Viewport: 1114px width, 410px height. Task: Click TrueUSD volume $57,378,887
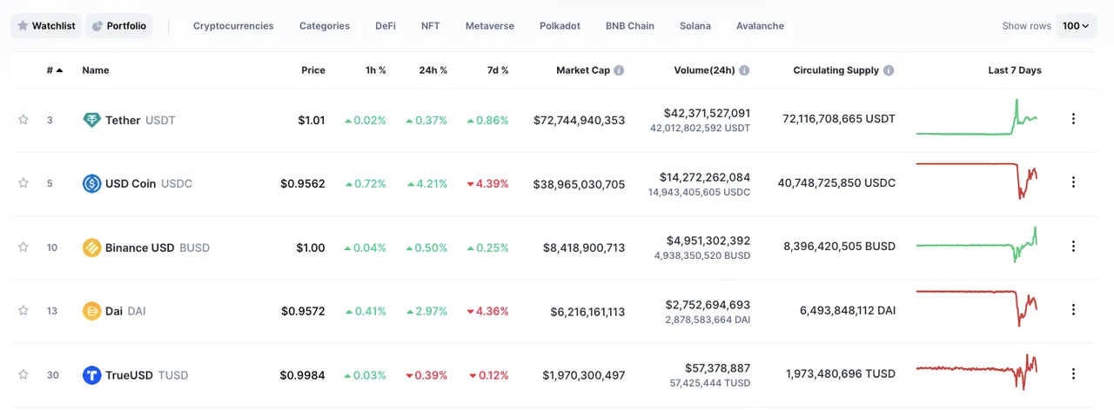point(716,368)
